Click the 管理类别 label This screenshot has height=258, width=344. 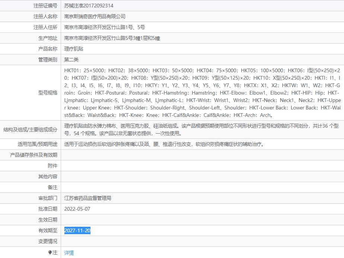[x=48, y=60]
